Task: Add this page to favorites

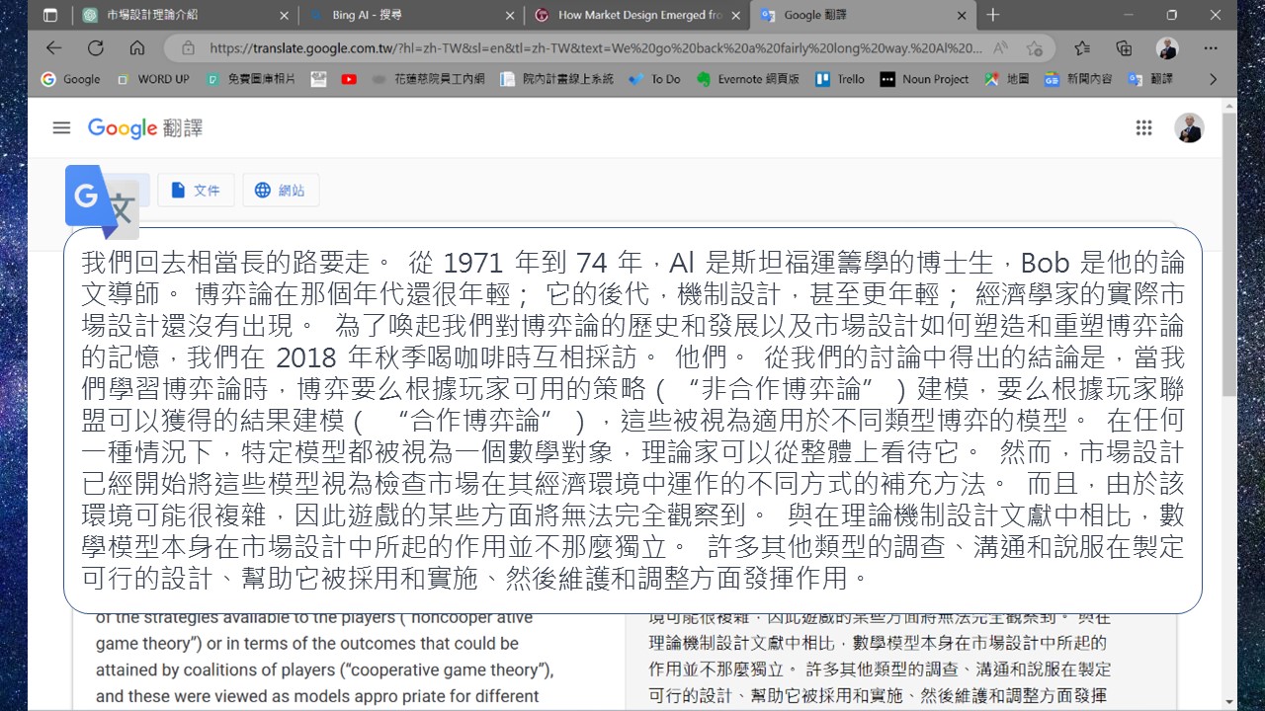Action: [x=1034, y=47]
